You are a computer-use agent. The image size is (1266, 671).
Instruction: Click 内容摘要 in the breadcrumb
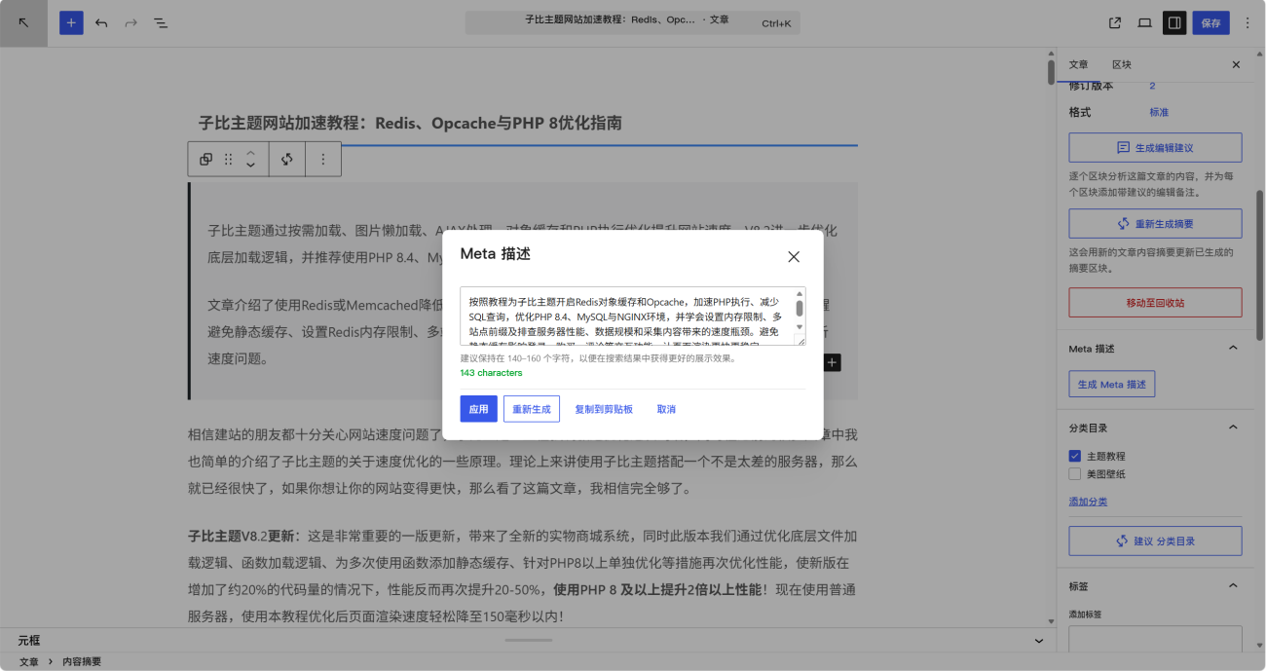pyautogui.click(x=82, y=662)
